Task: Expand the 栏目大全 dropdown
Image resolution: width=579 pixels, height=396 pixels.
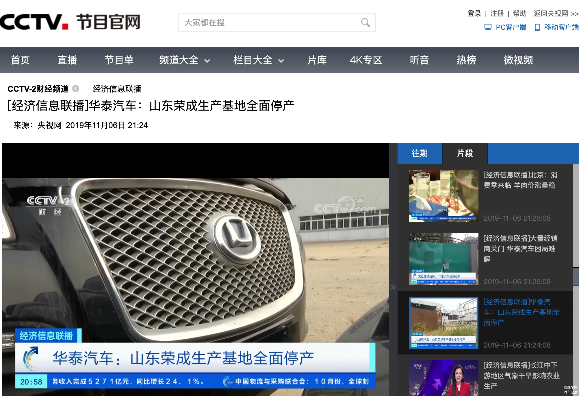Action: 258,60
